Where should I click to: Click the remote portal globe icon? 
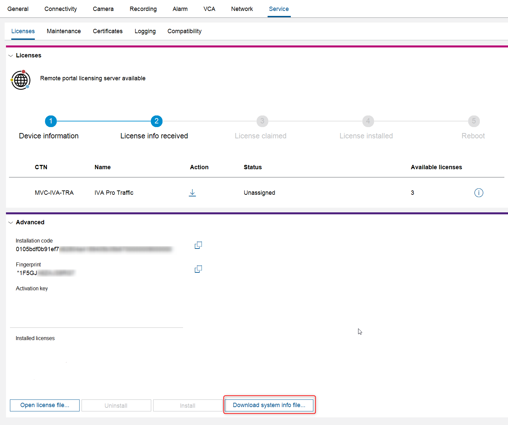21,80
